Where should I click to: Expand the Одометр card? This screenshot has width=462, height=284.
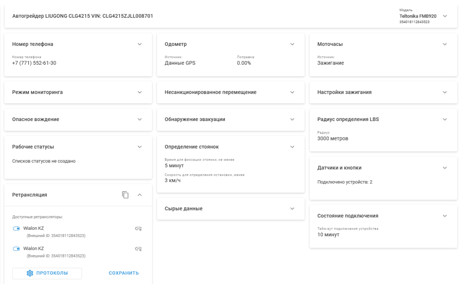(292, 44)
